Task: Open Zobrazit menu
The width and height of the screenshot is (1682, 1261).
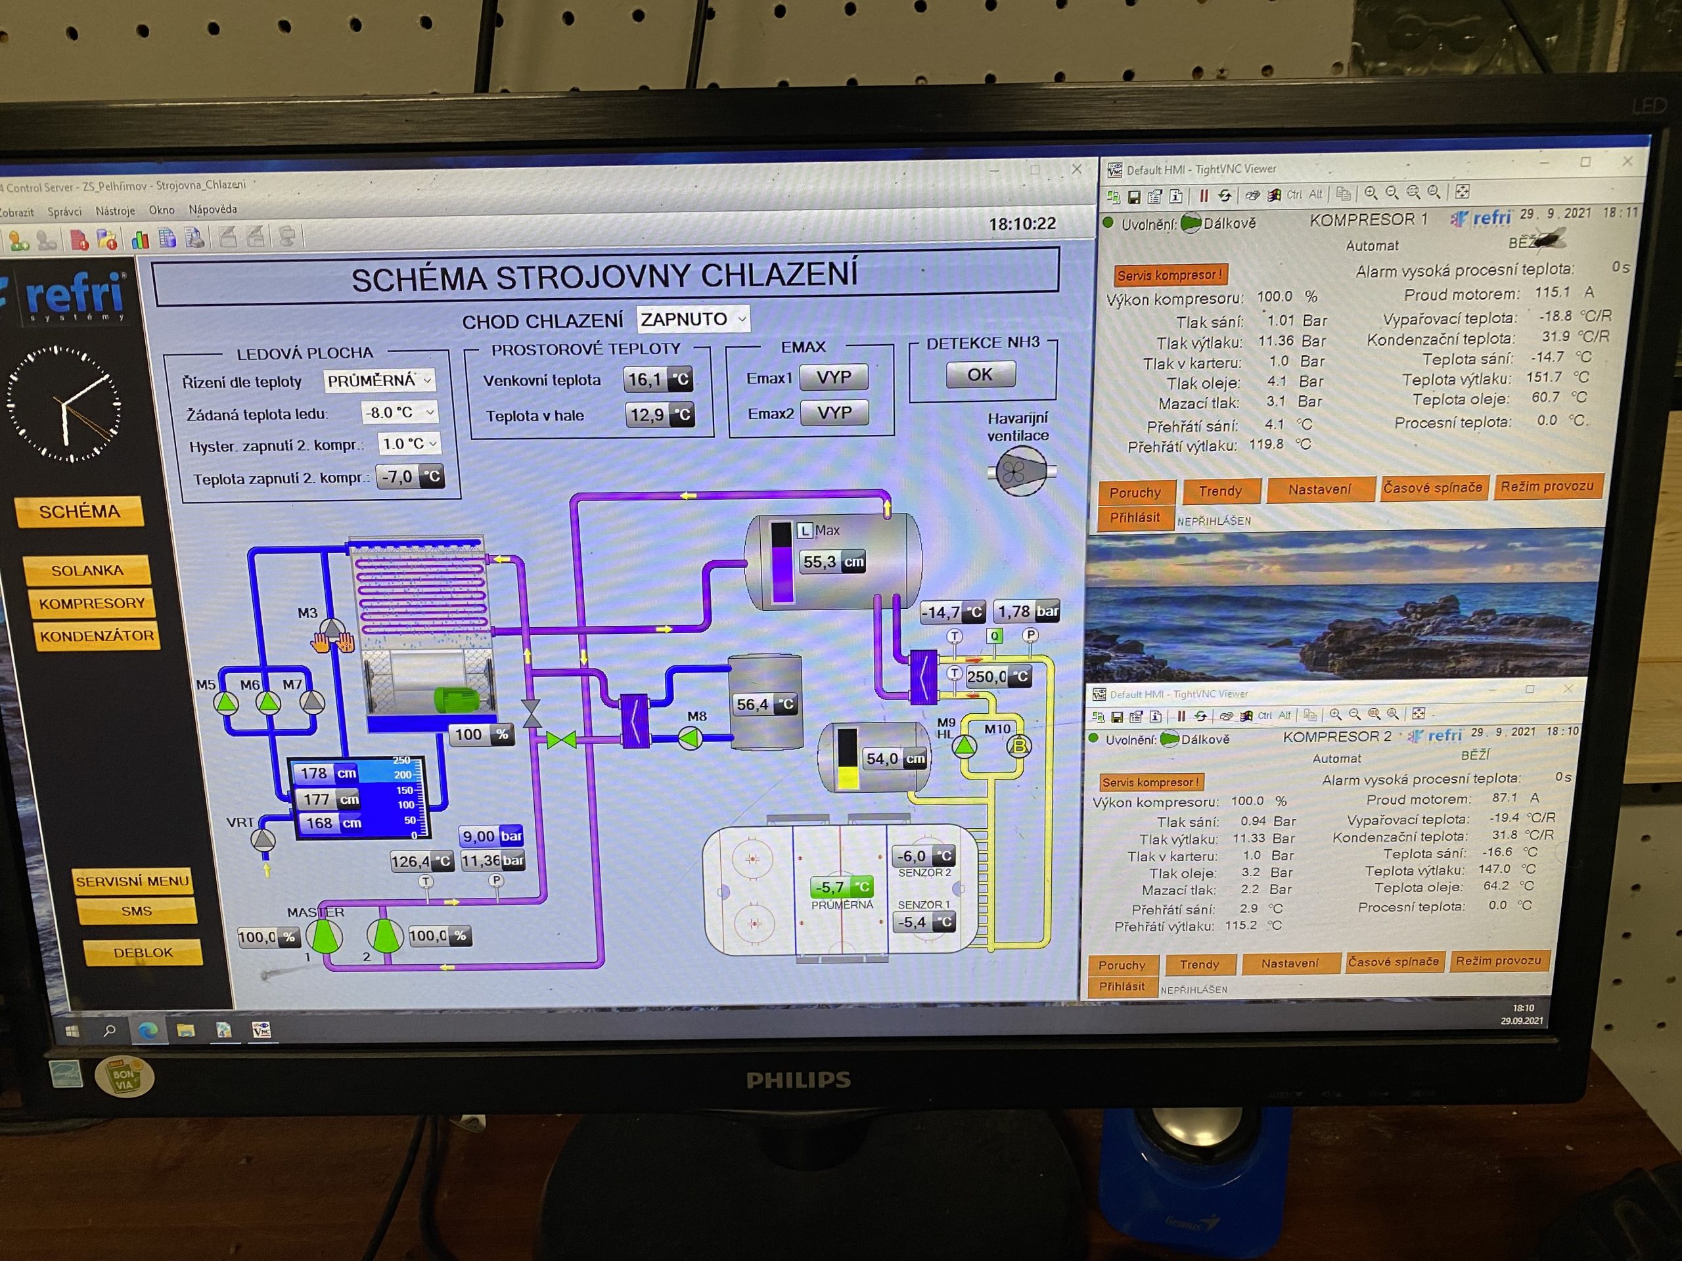Action: pos(15,212)
